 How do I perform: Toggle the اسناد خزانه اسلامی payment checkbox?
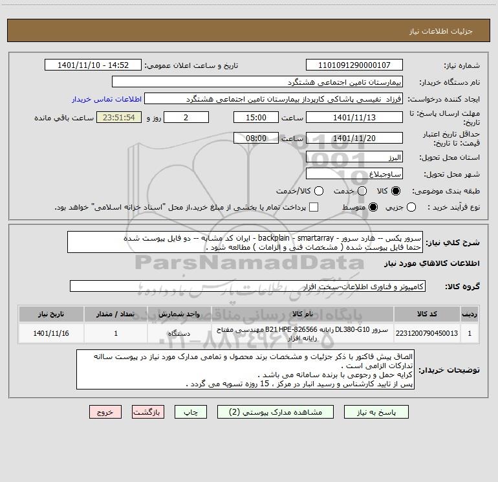pos(314,207)
